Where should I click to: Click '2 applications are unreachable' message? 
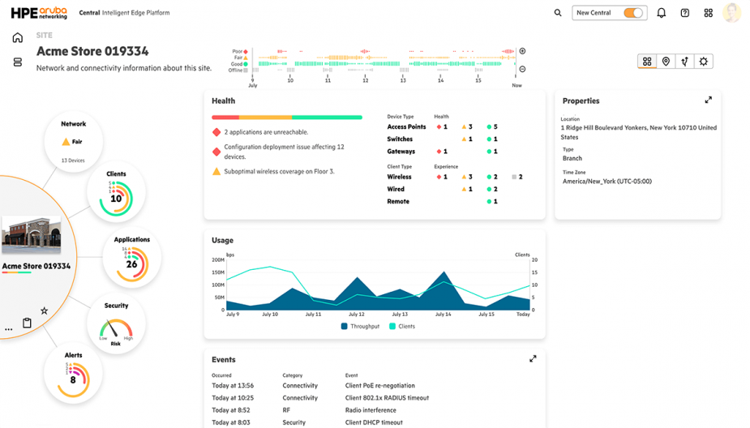point(266,132)
